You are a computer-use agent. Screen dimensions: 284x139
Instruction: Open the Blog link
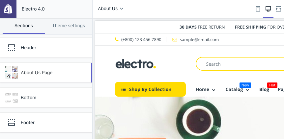click(x=264, y=89)
